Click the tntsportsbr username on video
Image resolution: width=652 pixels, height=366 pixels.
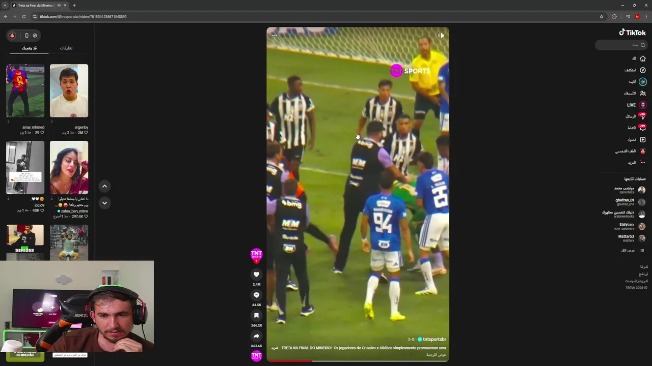coord(434,340)
